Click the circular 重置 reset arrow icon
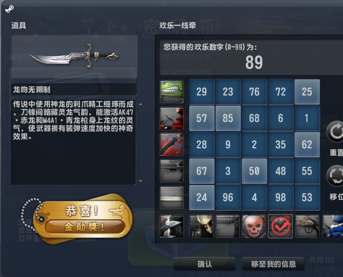The width and height of the screenshot is (343, 277). [x=335, y=132]
